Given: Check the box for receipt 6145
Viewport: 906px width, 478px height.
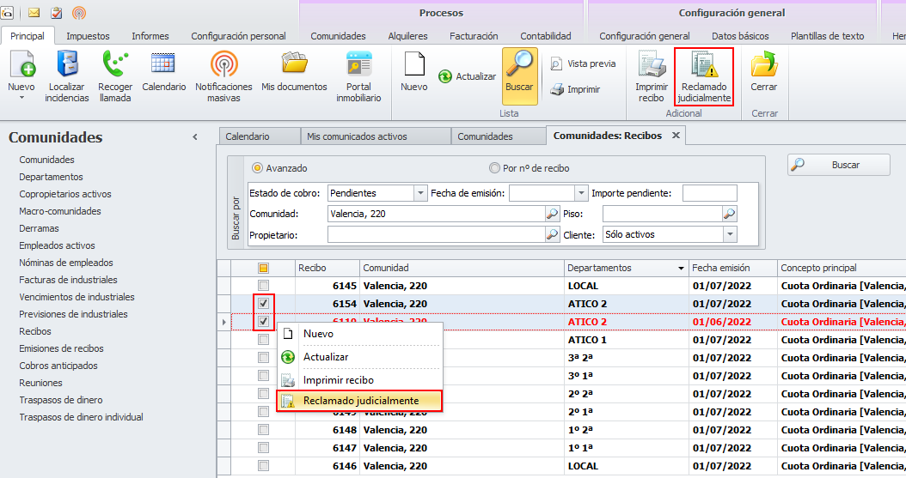Looking at the screenshot, I should 264,286.
